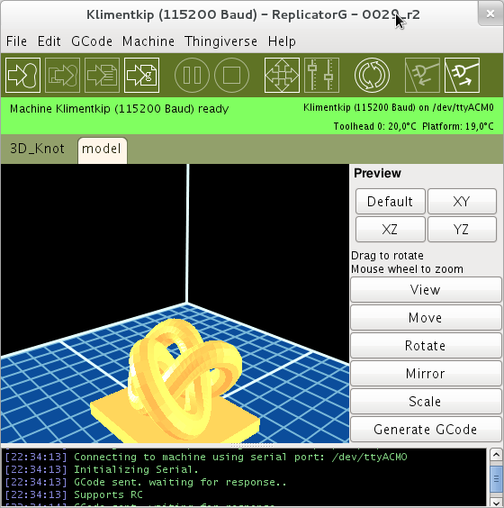The height and width of the screenshot is (508, 504).
Task: Click the Generate GCode panel button
Action: pyautogui.click(x=426, y=429)
